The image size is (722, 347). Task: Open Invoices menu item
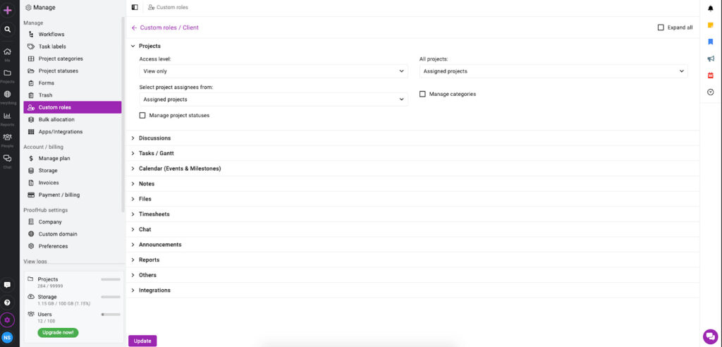tap(73, 183)
